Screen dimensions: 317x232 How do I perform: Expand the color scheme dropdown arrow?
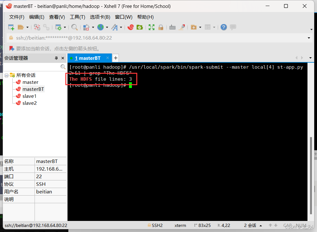click(93, 27)
